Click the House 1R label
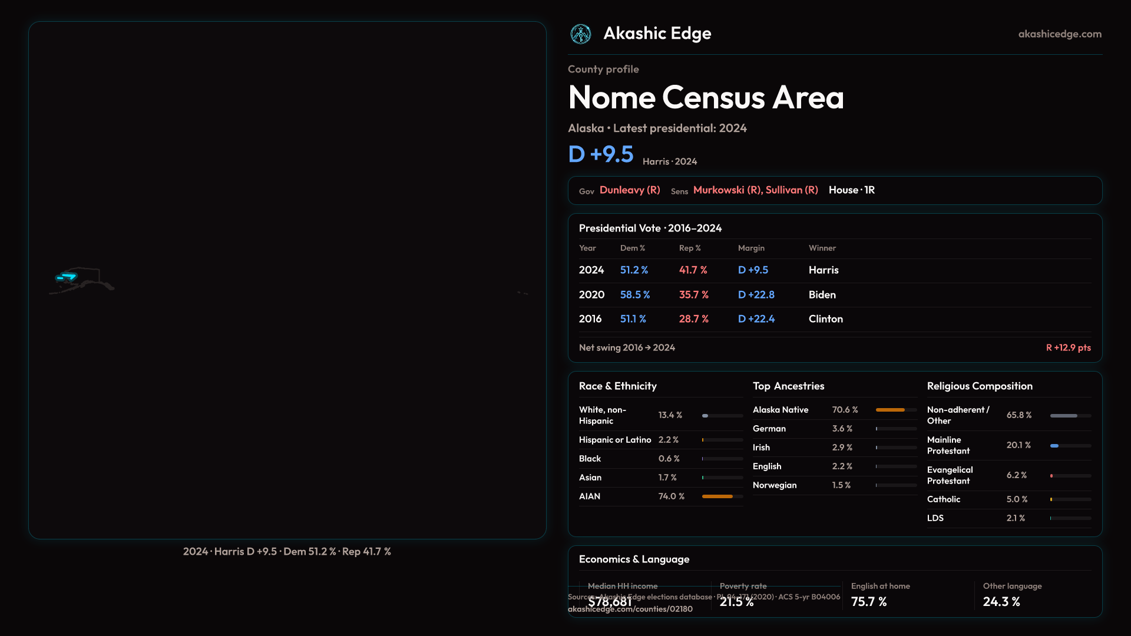The image size is (1131, 636). coord(851,190)
